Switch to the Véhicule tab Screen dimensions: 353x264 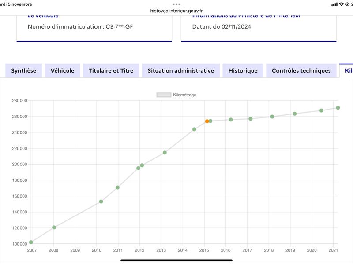coord(62,71)
